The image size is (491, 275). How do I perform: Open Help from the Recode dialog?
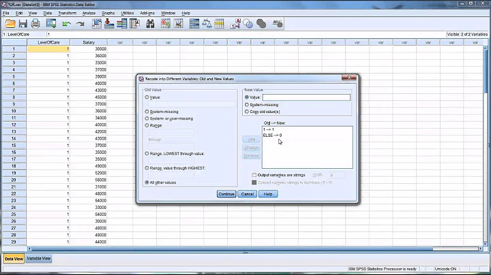click(x=268, y=194)
